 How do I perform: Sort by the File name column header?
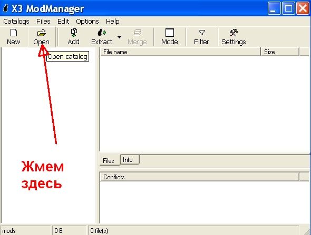180,52
